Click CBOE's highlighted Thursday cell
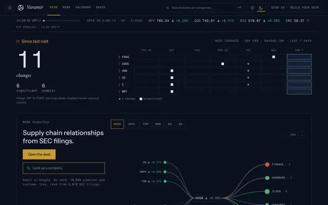The width and height of the screenshot is (328, 205). coord(299,64)
